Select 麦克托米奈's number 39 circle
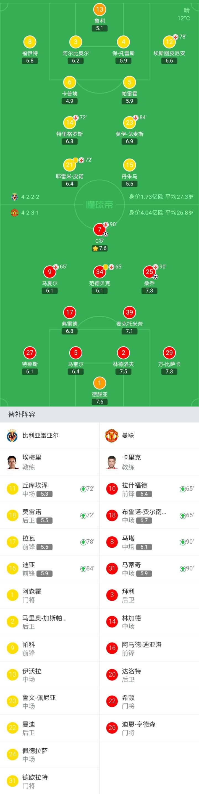 point(129,312)
